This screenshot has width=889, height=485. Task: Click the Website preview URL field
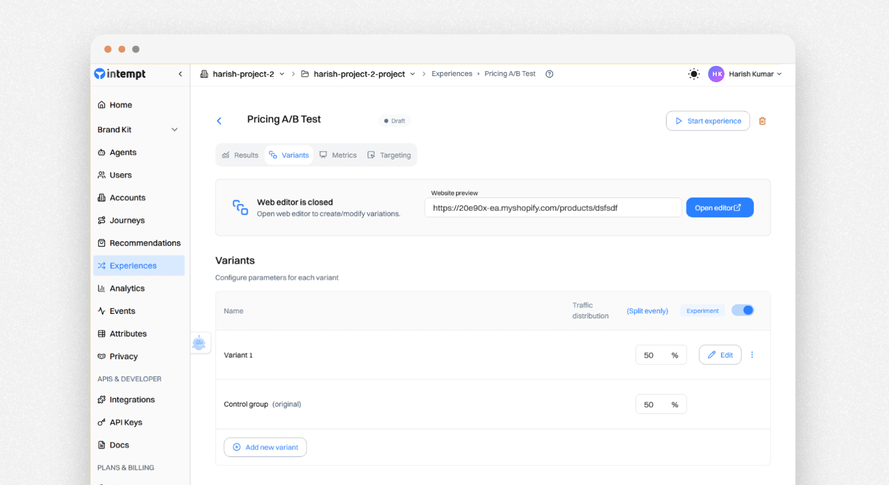tap(552, 208)
